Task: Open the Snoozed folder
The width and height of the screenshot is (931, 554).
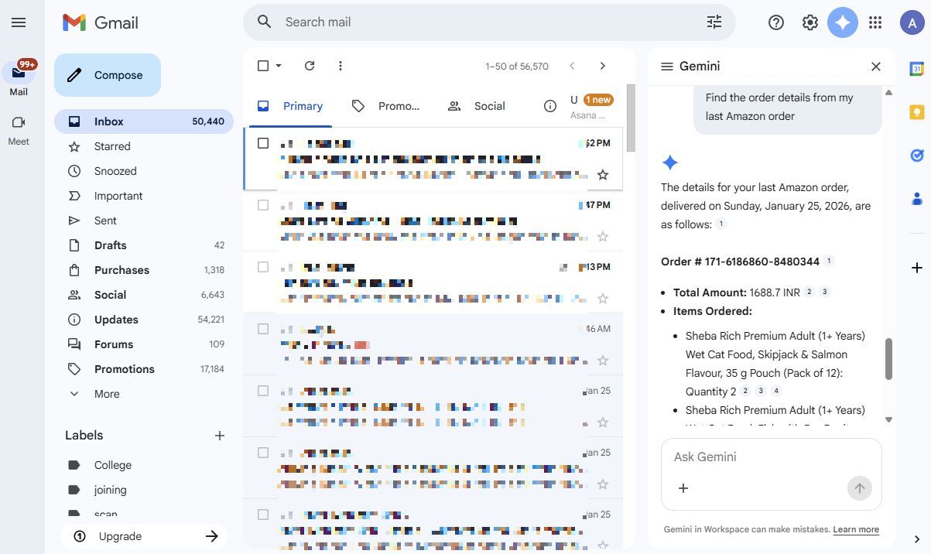Action: [x=144, y=171]
